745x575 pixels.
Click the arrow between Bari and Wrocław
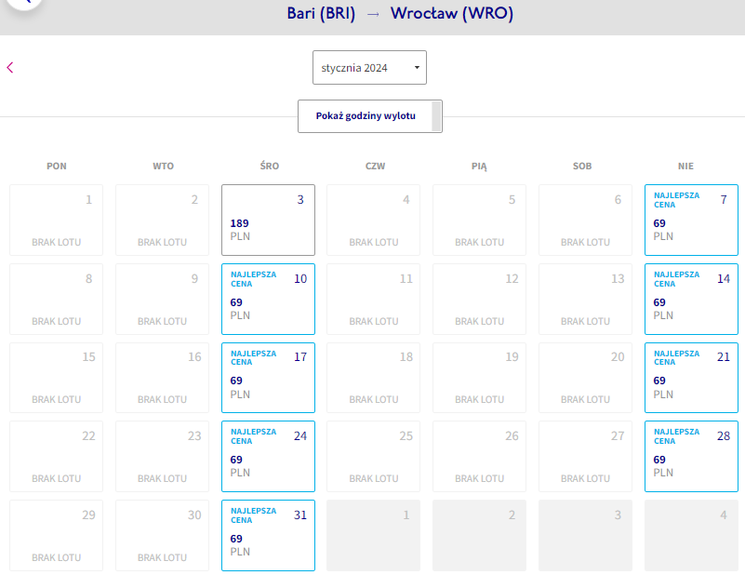[x=373, y=14]
